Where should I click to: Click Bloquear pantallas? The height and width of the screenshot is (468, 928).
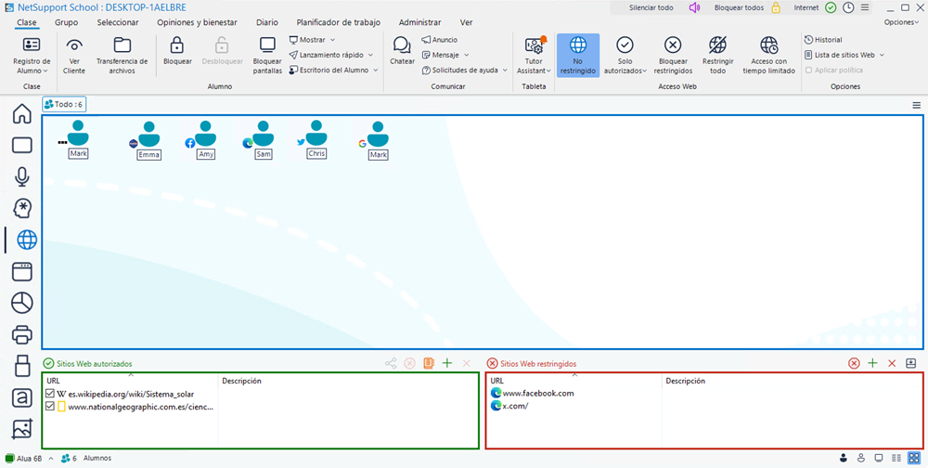[267, 55]
